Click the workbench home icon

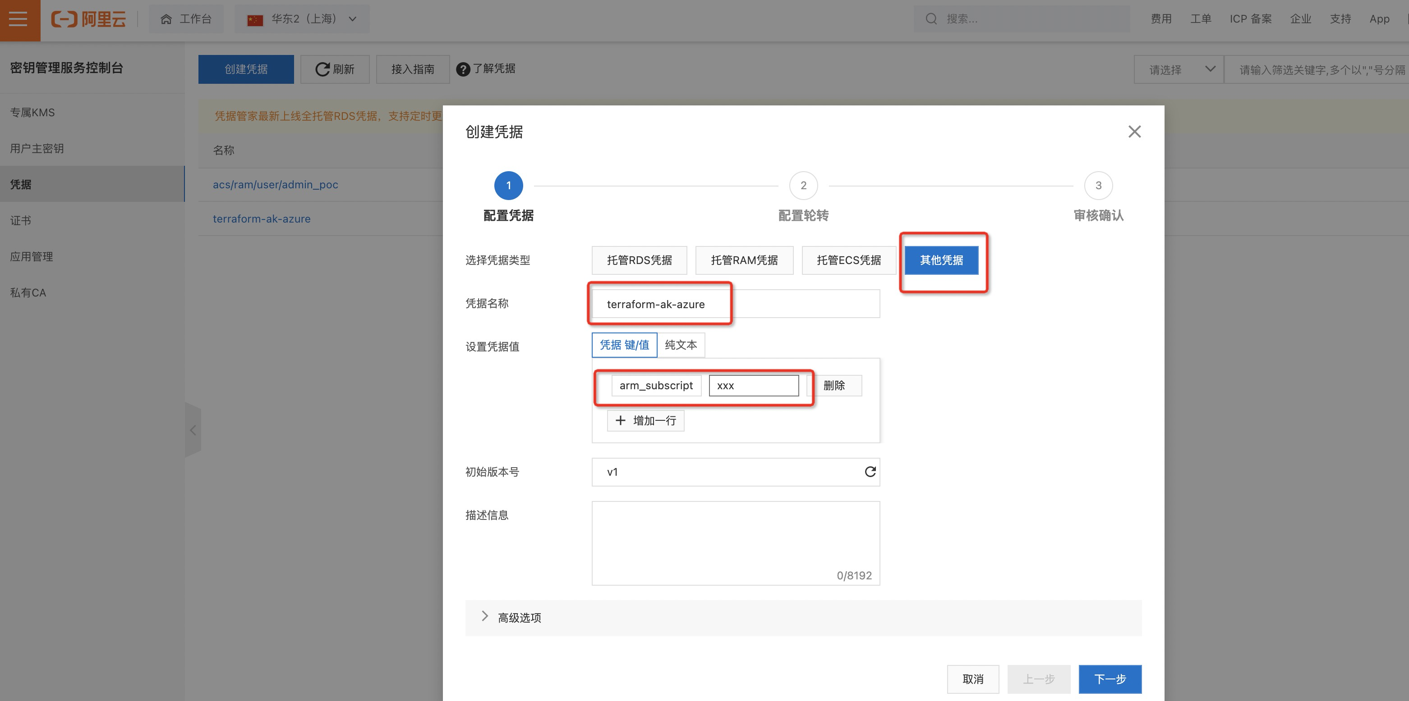click(166, 19)
